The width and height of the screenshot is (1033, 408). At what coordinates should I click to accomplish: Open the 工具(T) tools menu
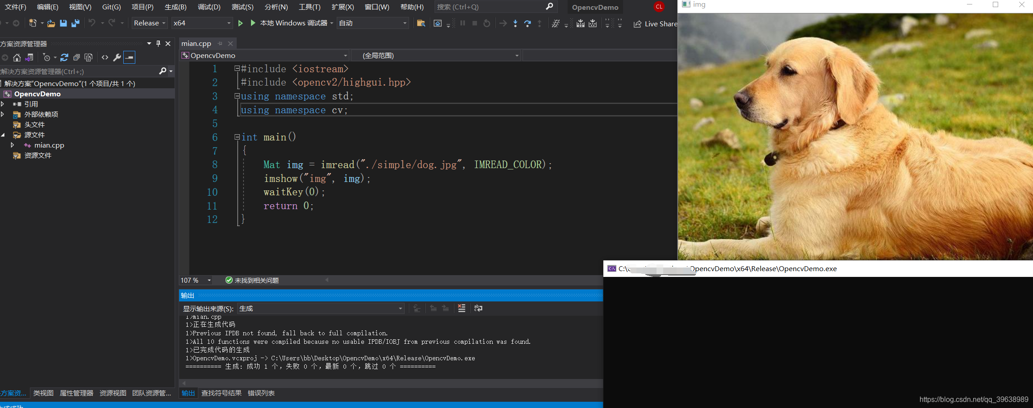pos(309,7)
